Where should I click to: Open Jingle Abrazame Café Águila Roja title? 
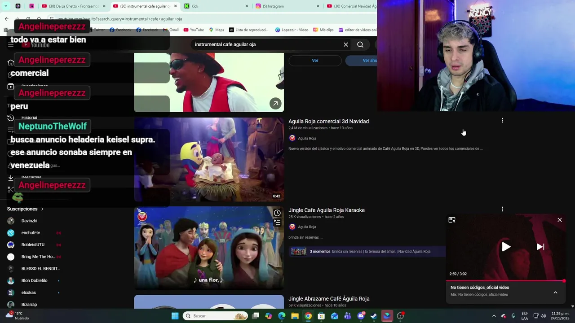coord(329,299)
